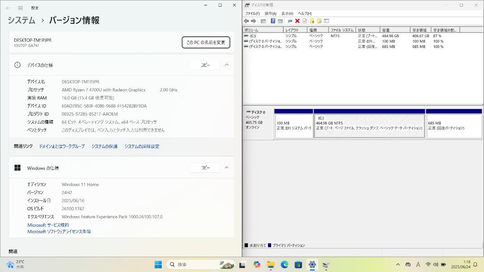Click the yellow page with green arrow icon

pyautogui.click(x=312, y=21)
